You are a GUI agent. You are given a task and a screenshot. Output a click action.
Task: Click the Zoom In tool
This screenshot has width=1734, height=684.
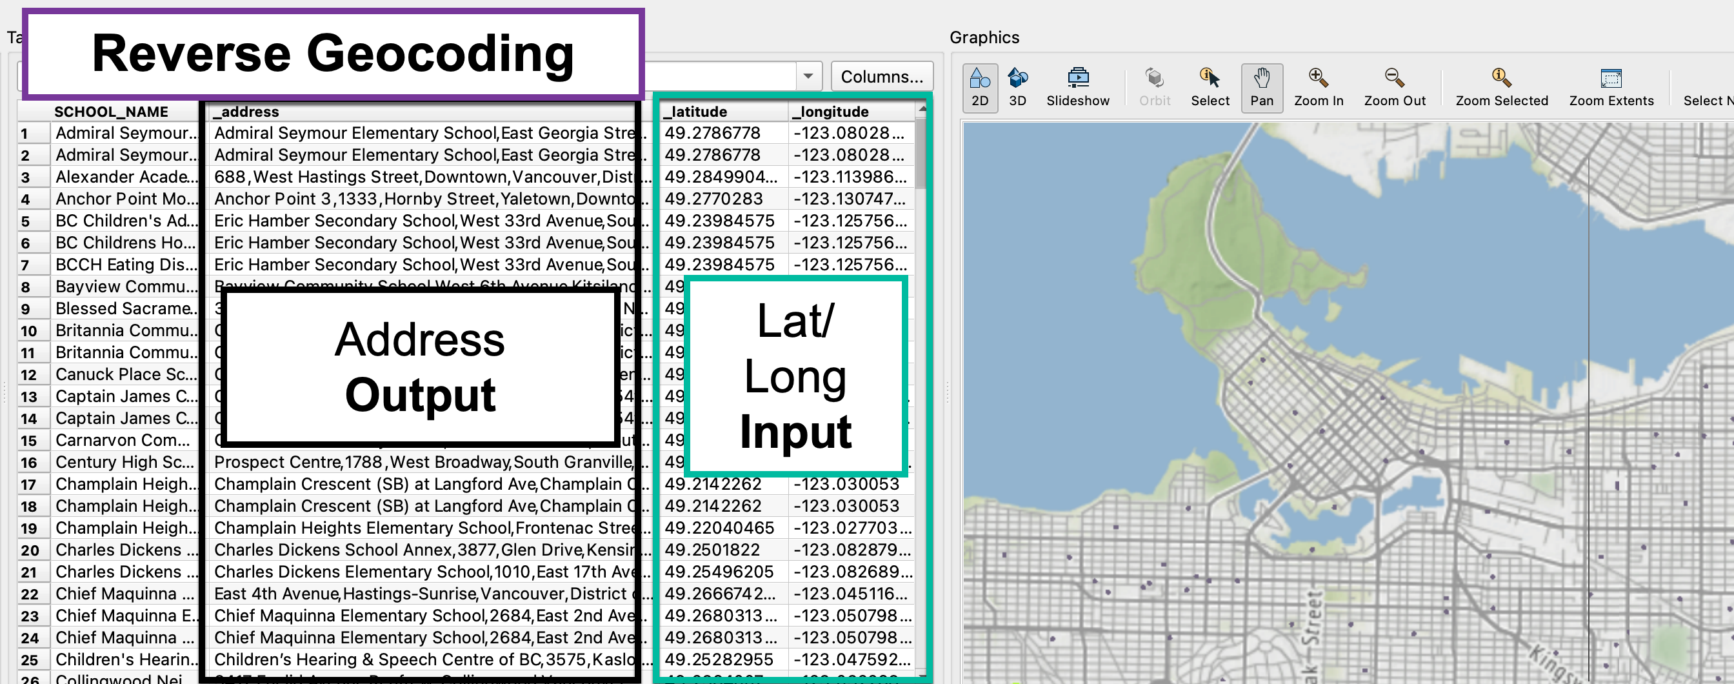[1318, 86]
